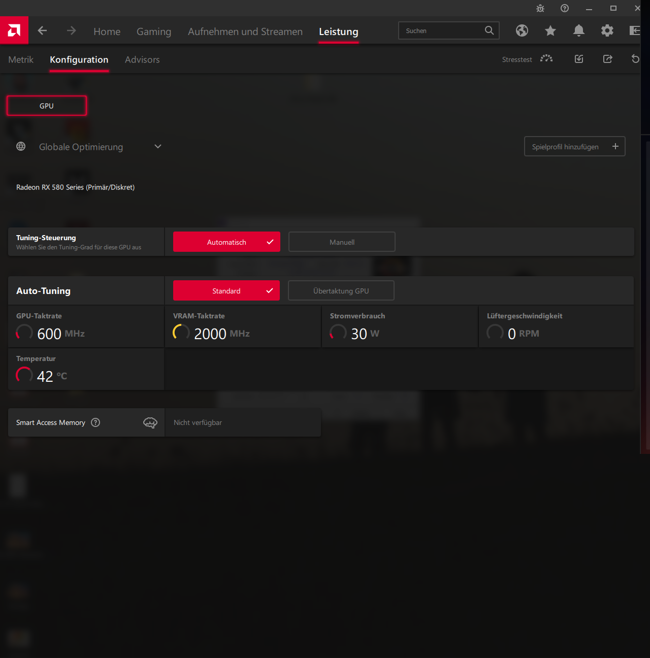Viewport: 650px width, 658px height.
Task: Open settings gear icon
Action: [x=607, y=30]
